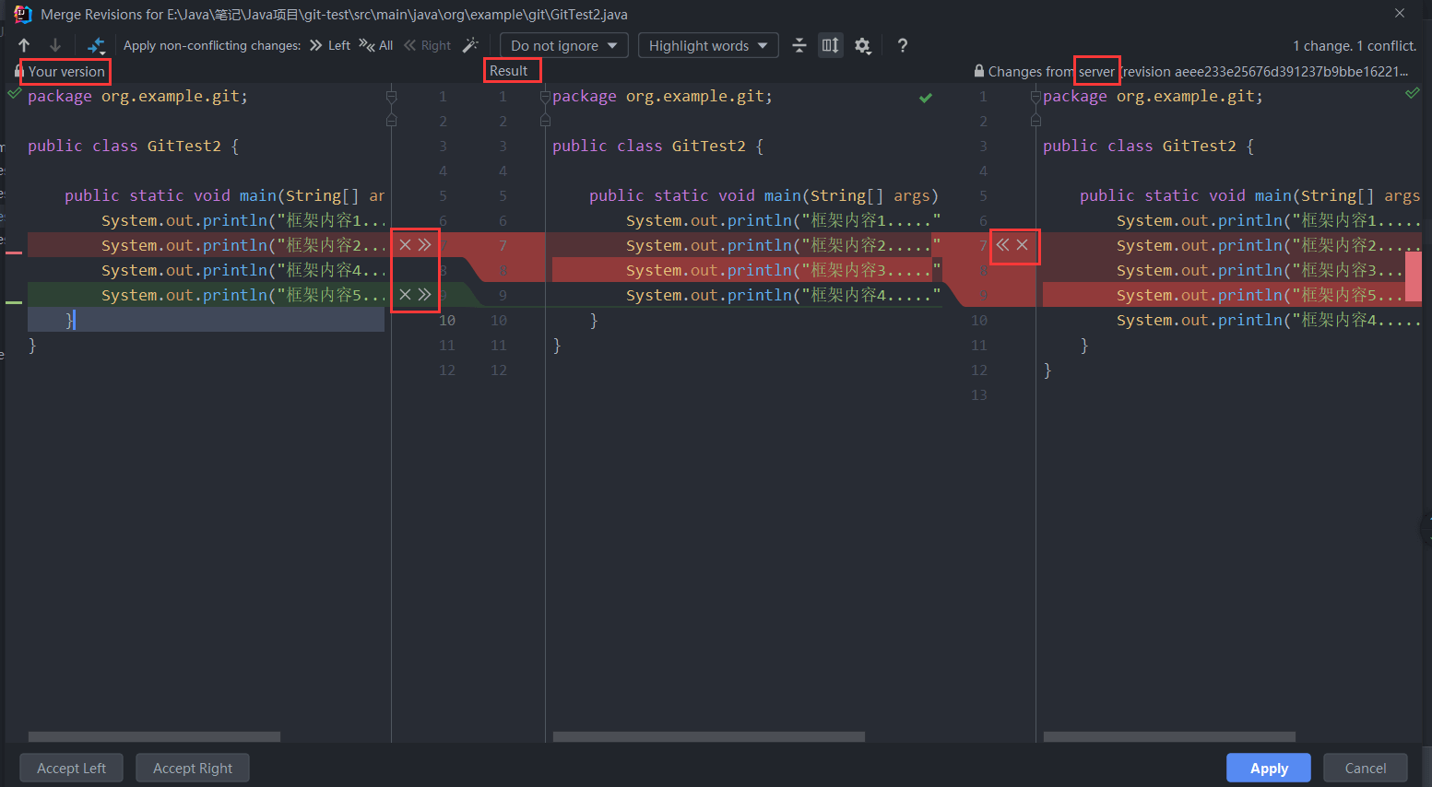Viewport: 1432px width, 787px height.
Task: Click the IntelliJ icon in the title bar
Action: (22, 14)
